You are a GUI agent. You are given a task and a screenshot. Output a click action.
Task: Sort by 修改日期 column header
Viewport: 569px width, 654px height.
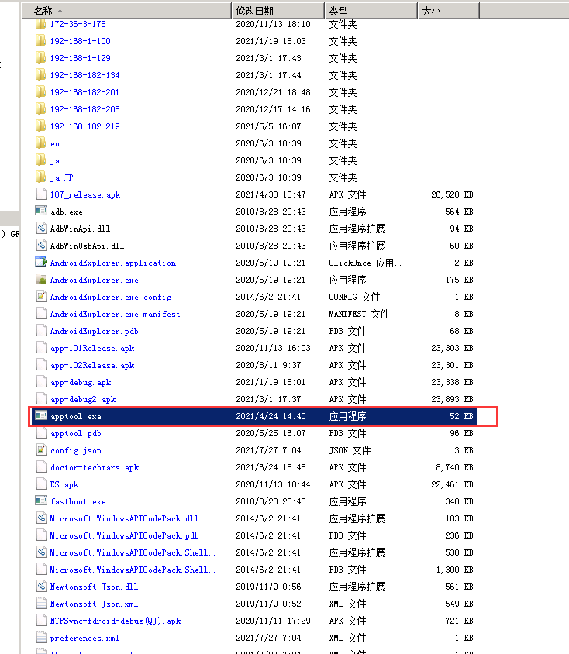[278, 11]
